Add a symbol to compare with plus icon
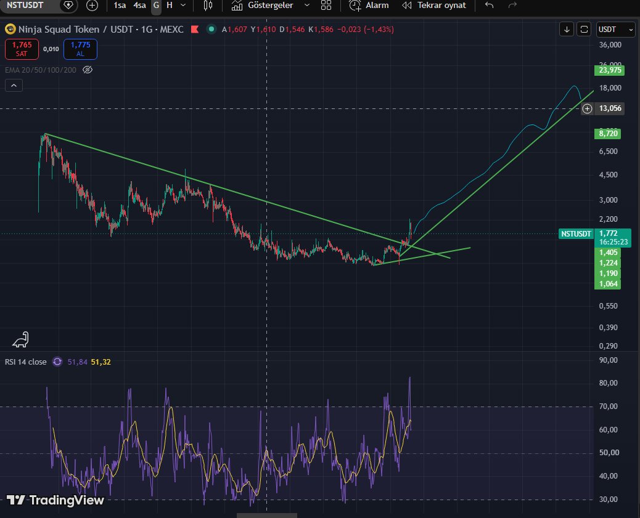Screen dimensions: 640x518 (x=92, y=6)
